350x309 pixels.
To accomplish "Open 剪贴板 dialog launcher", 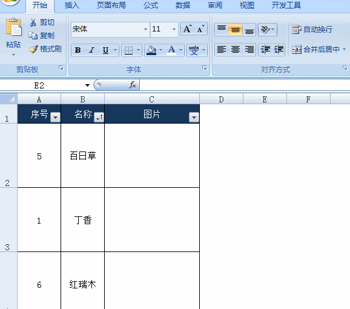I will point(61,68).
